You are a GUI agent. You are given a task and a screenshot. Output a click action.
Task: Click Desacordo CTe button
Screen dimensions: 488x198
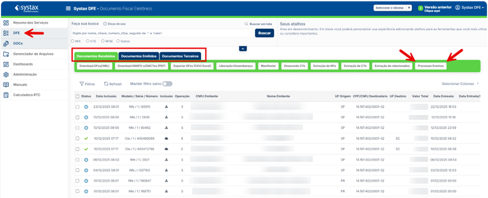294,66
